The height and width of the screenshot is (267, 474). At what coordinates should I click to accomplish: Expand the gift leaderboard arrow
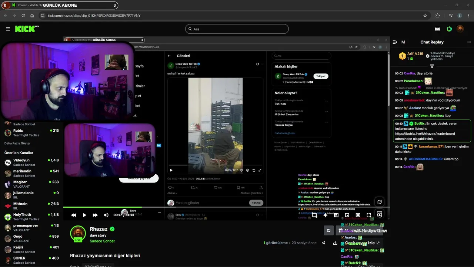432,66
